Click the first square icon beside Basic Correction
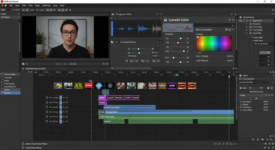 coord(227,30)
